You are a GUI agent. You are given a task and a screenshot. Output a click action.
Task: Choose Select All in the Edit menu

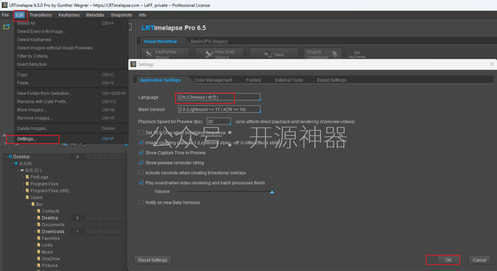[71, 23]
